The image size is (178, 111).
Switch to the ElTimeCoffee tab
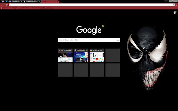pos(32,1)
